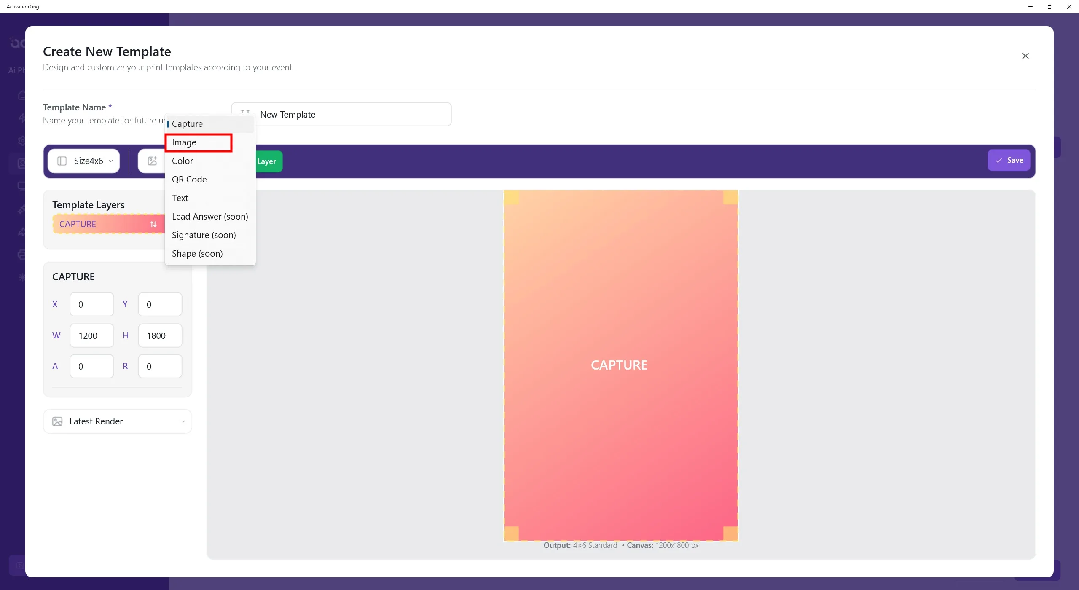Select the CAPTURE layer row
This screenshot has height=590, width=1079.
click(x=108, y=224)
